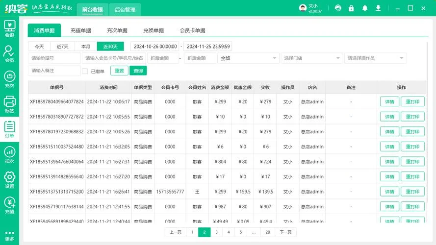Image resolution: width=436 pixels, height=245 pixels.
Task: Select the 订单 orders sidebar icon
Action: click(9, 129)
